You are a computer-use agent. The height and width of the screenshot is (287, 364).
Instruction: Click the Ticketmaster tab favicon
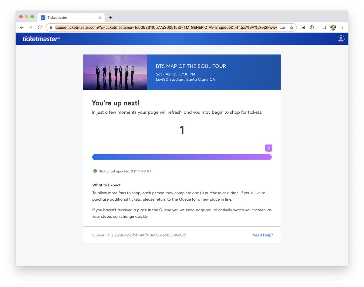click(43, 18)
